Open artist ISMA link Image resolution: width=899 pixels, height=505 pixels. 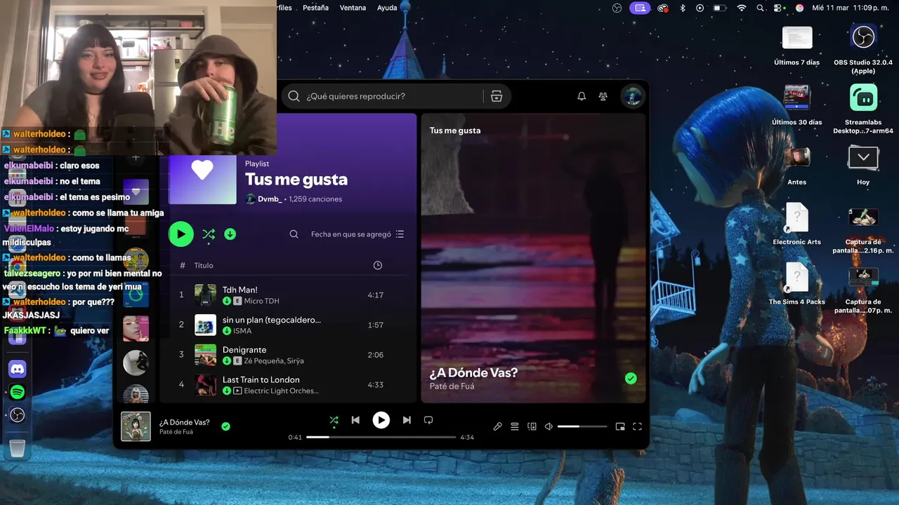point(242,331)
